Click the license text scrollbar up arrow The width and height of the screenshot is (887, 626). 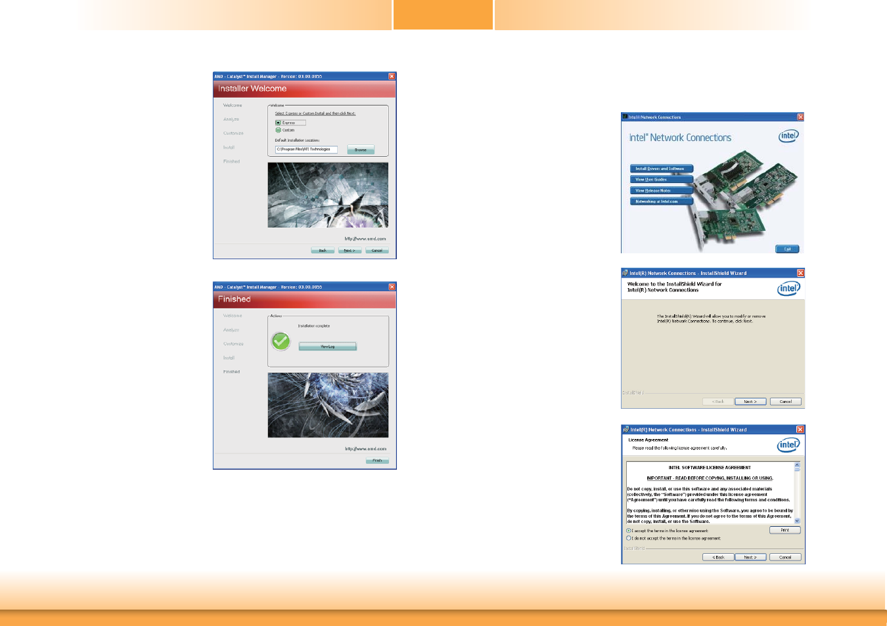click(797, 465)
